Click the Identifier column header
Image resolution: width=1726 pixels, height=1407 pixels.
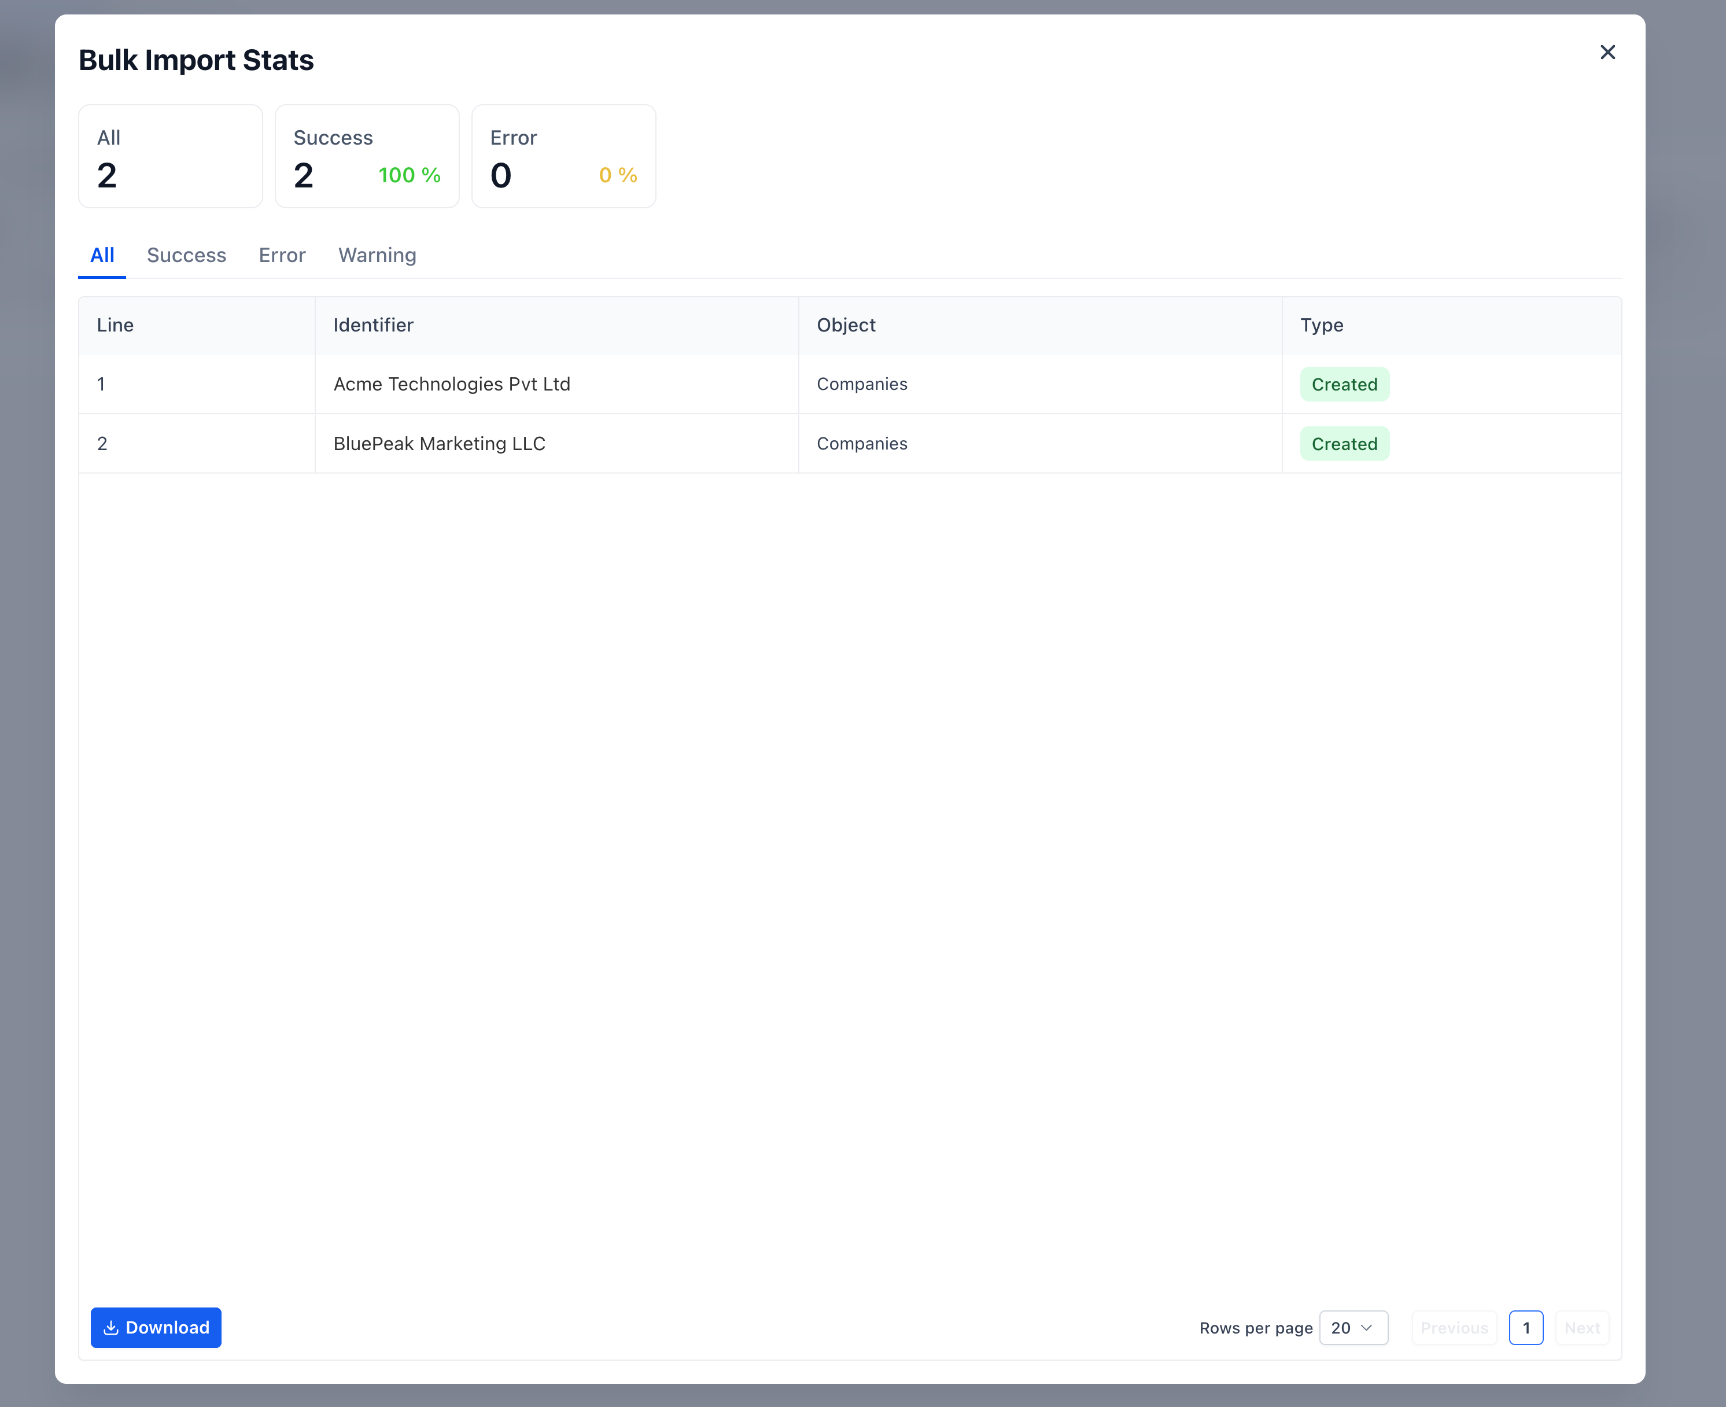click(373, 325)
